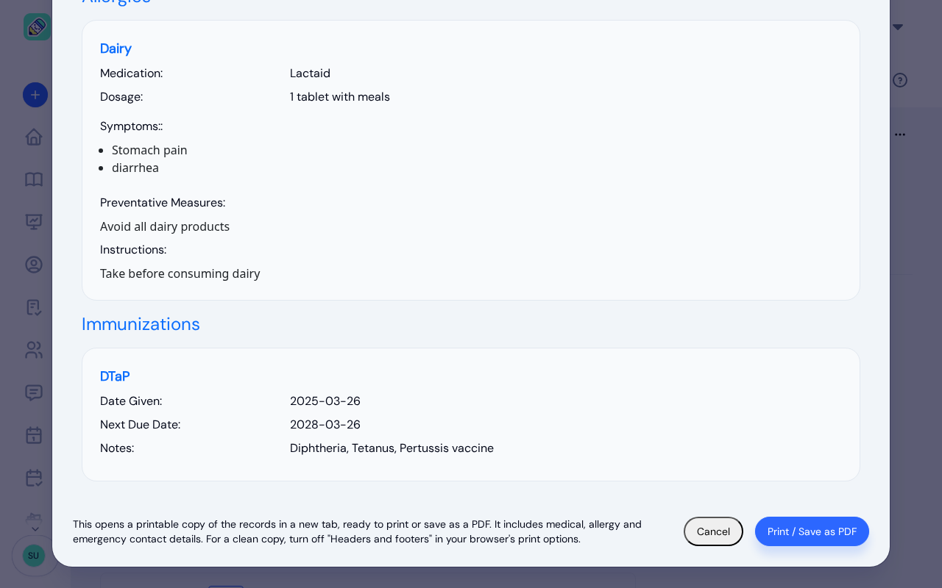Click the blue plus add button
Image resolution: width=942 pixels, height=588 pixels.
coord(35,95)
